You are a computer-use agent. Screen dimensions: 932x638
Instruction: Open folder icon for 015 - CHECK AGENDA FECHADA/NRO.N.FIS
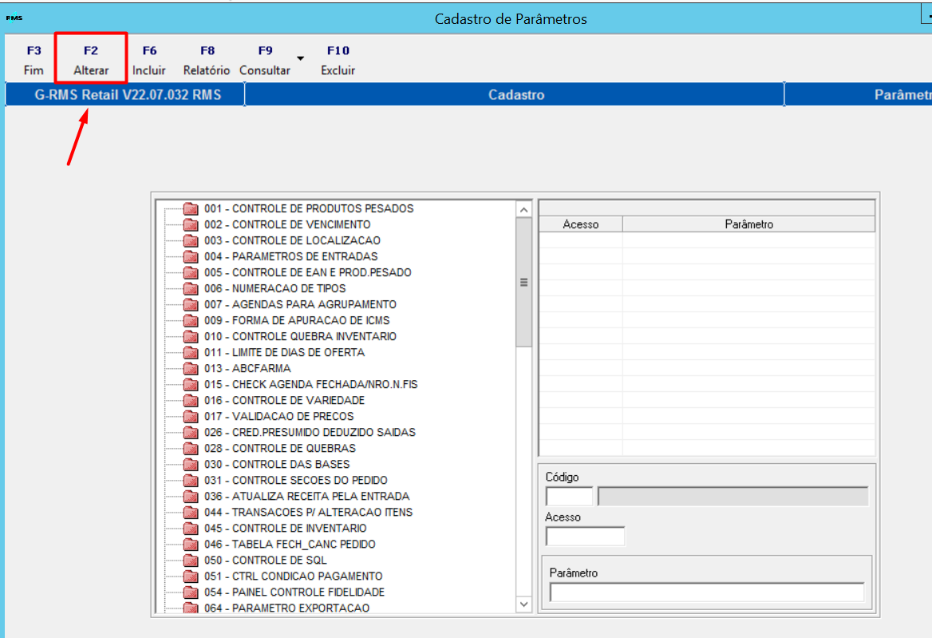point(191,385)
